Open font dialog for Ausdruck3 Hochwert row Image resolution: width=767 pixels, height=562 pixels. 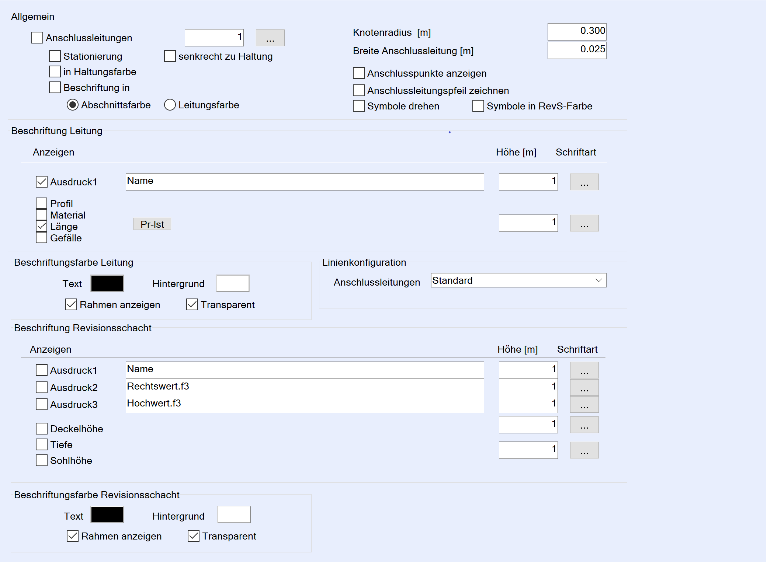coord(584,405)
